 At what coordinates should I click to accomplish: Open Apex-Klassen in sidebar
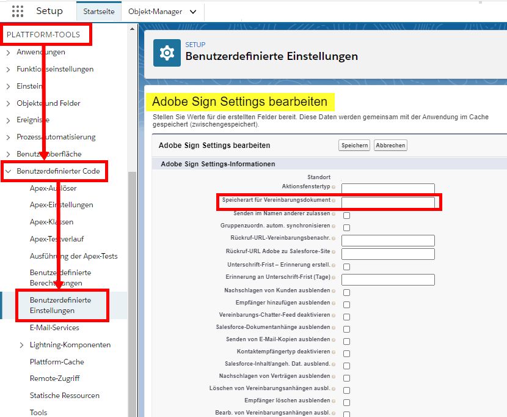coord(51,222)
